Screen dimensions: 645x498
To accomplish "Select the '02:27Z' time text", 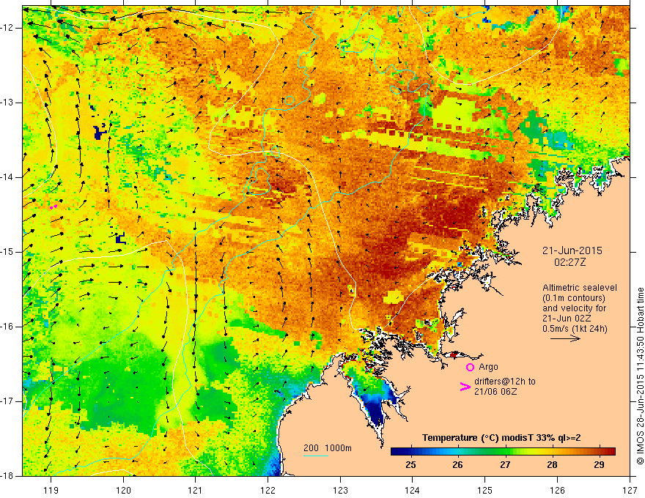I will [x=570, y=261].
